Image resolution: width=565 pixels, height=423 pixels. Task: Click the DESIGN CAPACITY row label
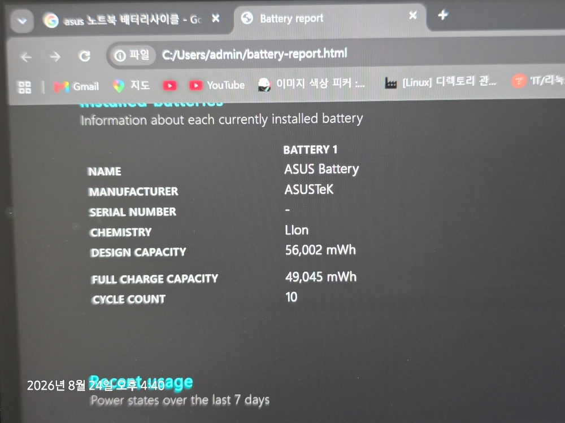coord(138,253)
